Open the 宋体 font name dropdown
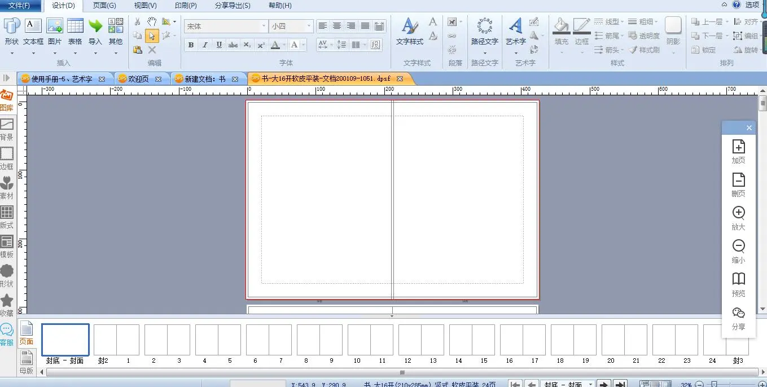Viewport: 767px width, 387px height. (264, 27)
